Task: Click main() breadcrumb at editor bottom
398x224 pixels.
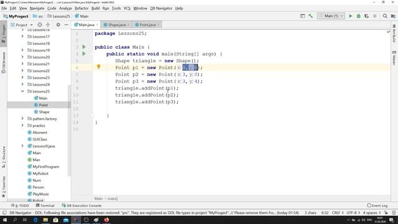Action: pos(113,198)
